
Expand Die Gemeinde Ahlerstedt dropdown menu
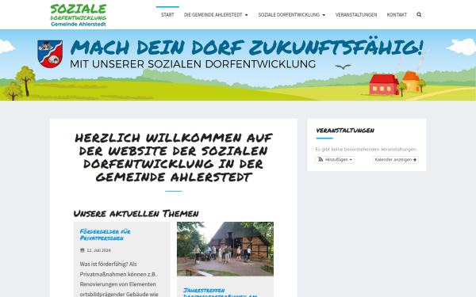coord(216,14)
